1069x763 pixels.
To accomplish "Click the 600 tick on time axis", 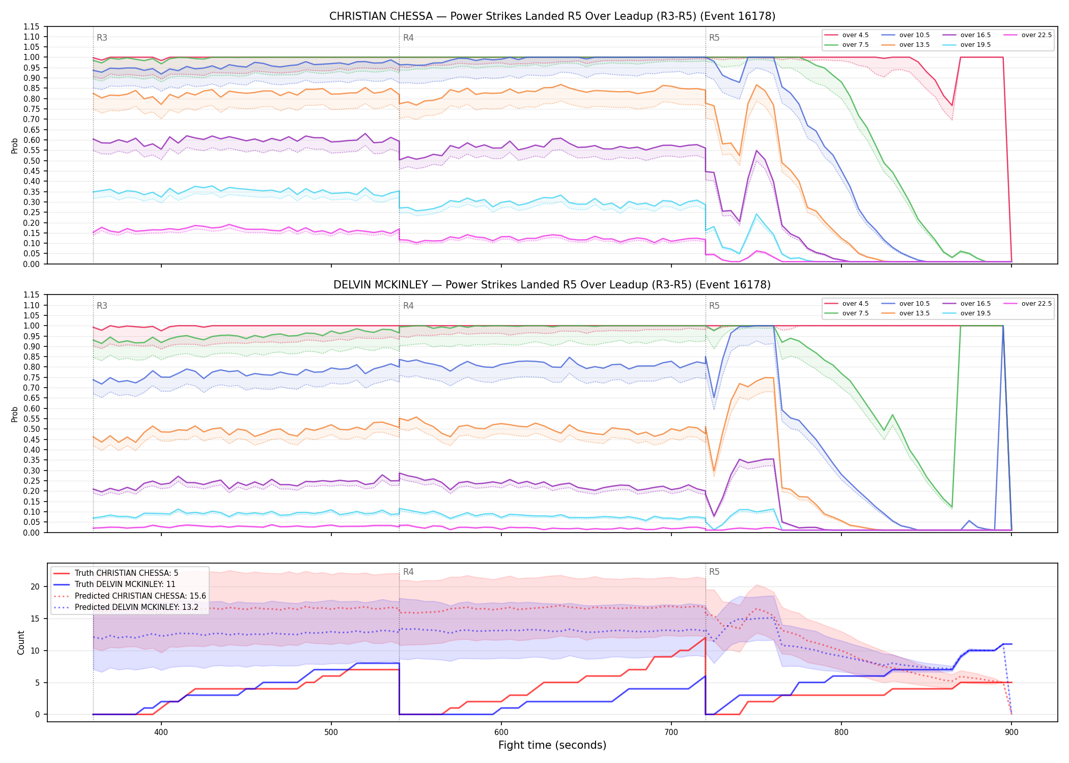I will (x=501, y=732).
